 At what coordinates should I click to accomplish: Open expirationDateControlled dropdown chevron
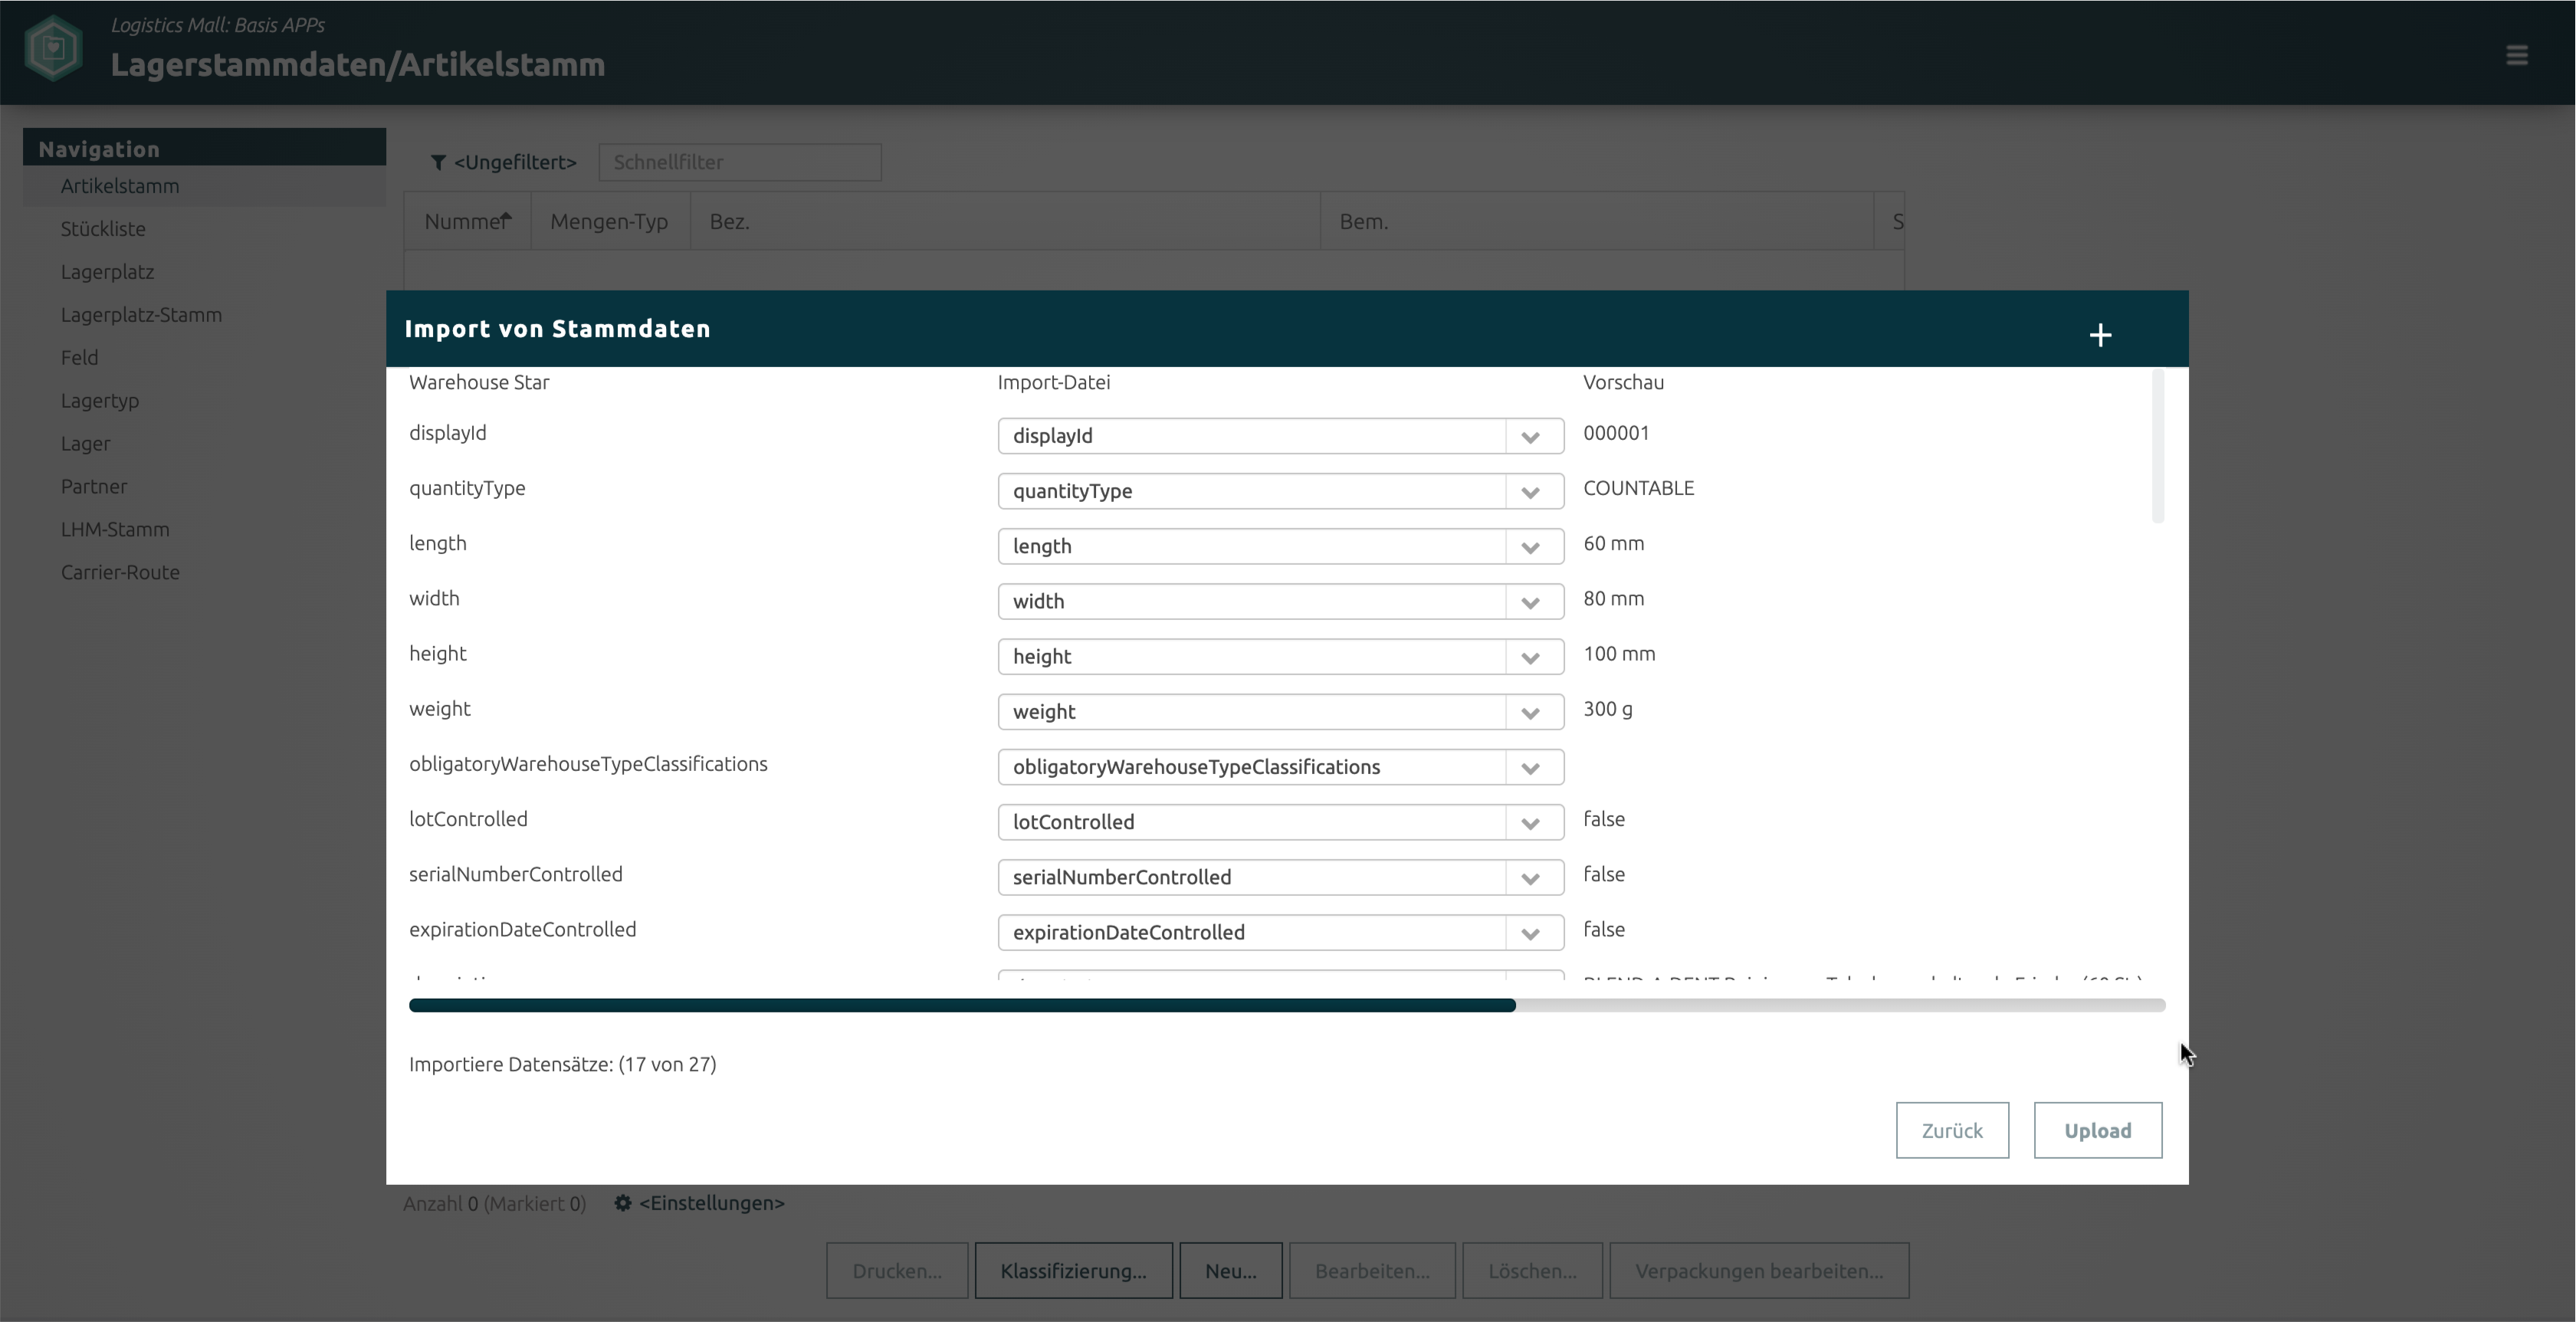(x=1529, y=933)
